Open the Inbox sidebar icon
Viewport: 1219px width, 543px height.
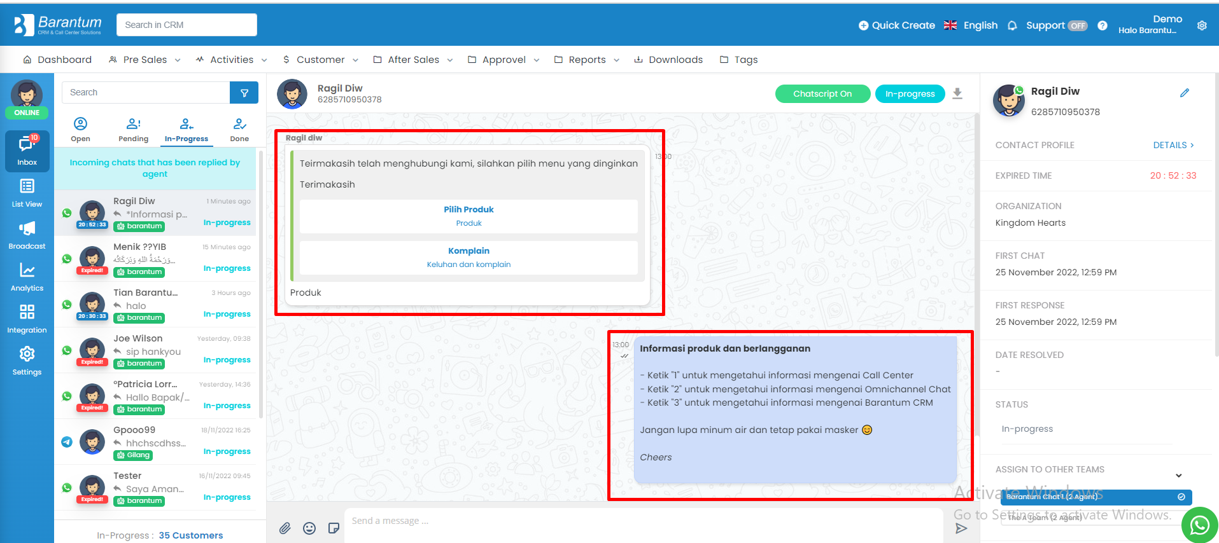(27, 151)
